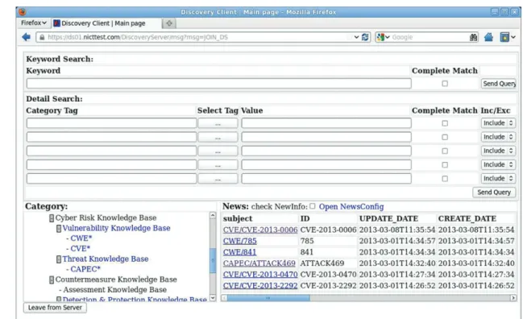
Task: Click the Category scrollbar up arrow
Action: (213, 215)
